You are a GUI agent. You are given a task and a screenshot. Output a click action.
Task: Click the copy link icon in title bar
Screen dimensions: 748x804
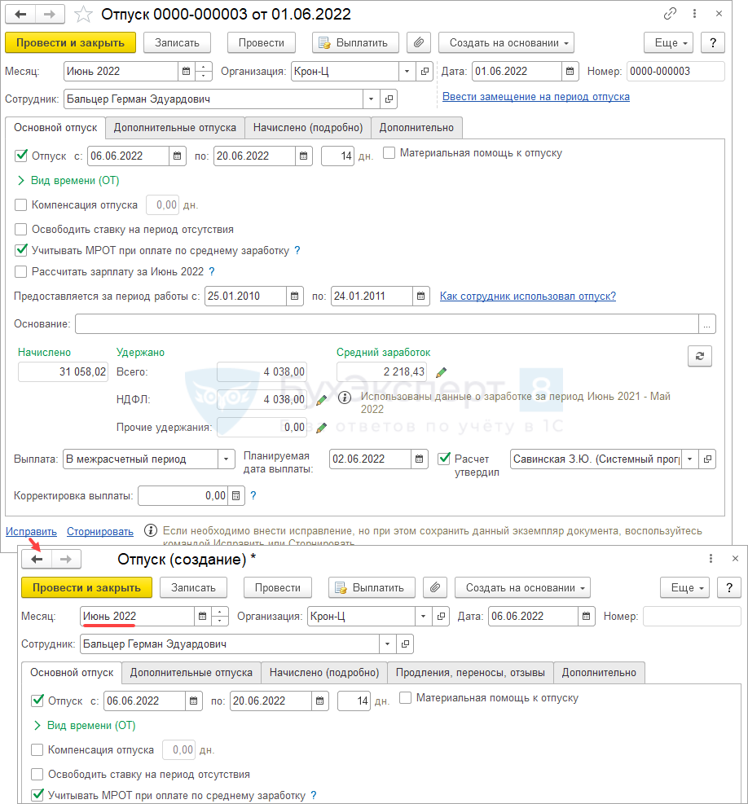(x=671, y=14)
